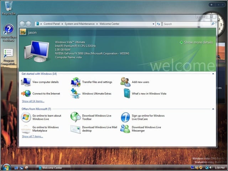Click the Welcome Center taskbar button

53,168
